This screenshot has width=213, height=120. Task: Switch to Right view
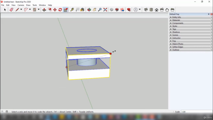click(162, 10)
